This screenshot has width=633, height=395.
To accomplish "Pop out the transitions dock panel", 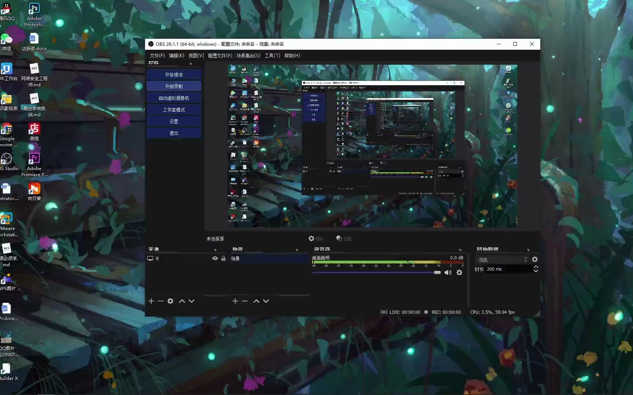I will coord(528,250).
